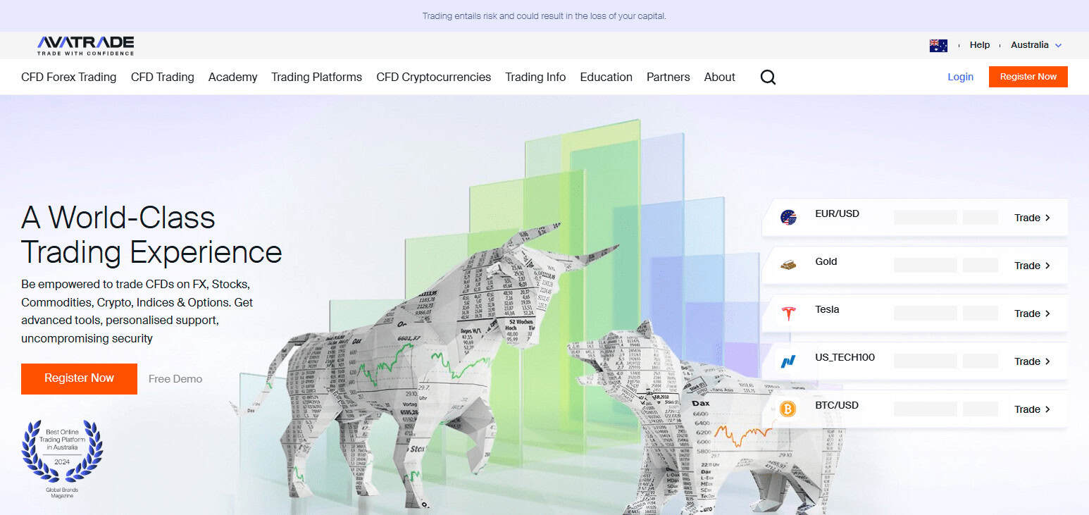Click the Login link
The height and width of the screenshot is (515, 1089).
[960, 77]
